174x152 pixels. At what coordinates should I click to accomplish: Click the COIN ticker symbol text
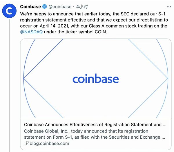point(100,32)
